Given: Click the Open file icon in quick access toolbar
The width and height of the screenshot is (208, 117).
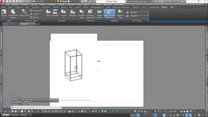Looking at the screenshot, I should pyautogui.click(x=10, y=1).
